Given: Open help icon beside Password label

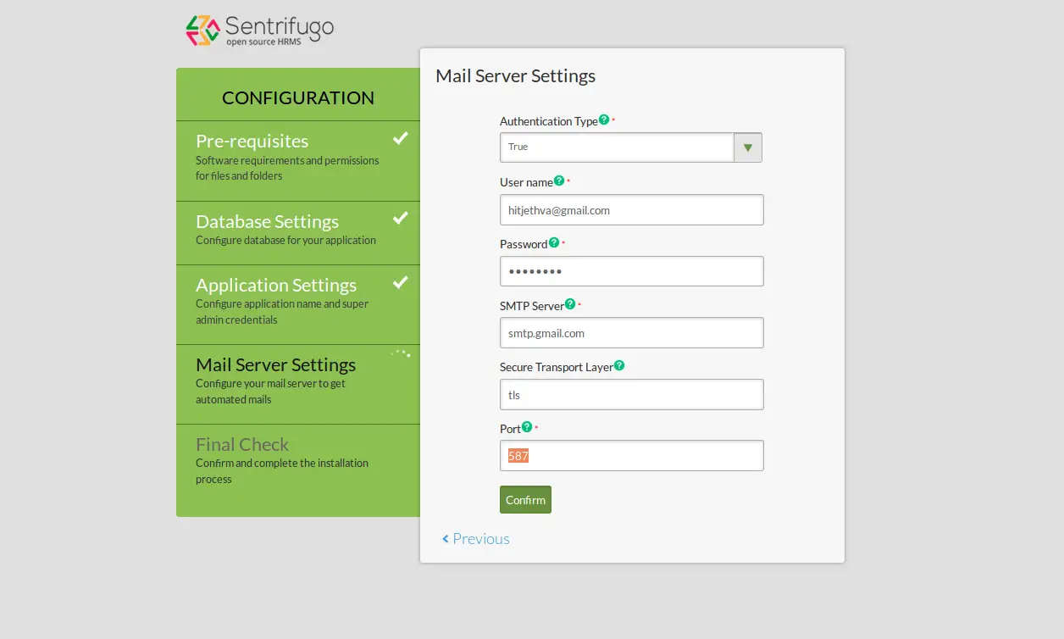Looking at the screenshot, I should click(554, 242).
